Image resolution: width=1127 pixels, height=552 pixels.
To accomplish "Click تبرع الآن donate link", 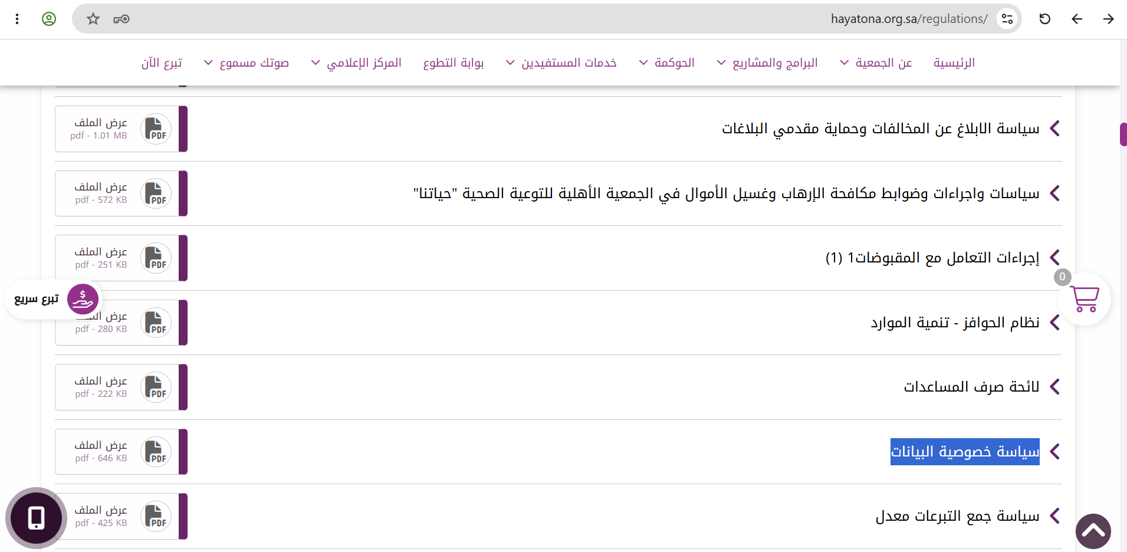I will pos(162,63).
